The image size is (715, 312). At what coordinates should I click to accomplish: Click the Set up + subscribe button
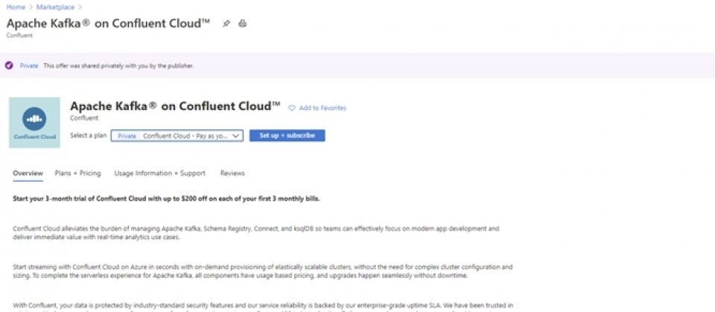pos(287,135)
